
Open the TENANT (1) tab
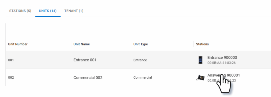coord(74,11)
